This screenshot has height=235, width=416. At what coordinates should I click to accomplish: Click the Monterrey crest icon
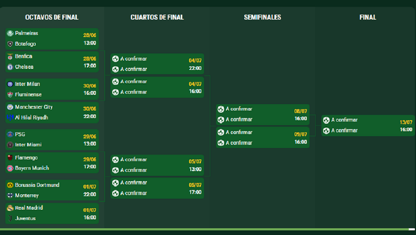(x=10, y=196)
